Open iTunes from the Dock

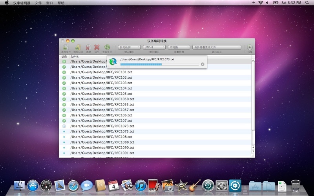click(x=140, y=185)
